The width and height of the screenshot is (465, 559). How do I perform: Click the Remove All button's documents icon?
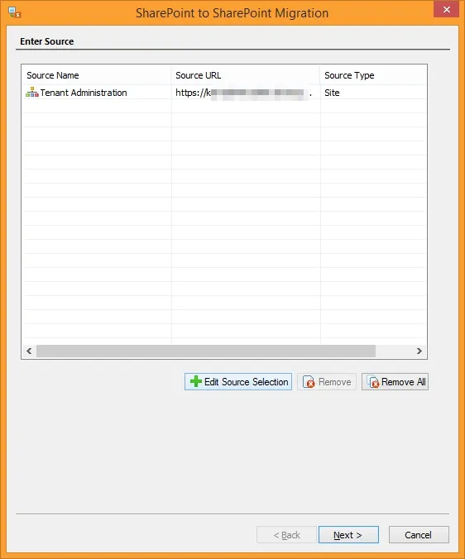click(373, 382)
